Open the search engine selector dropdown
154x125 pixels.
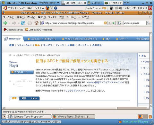120,23
